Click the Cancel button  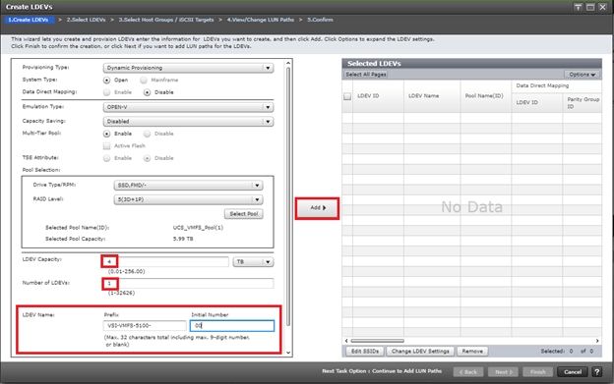click(573, 372)
